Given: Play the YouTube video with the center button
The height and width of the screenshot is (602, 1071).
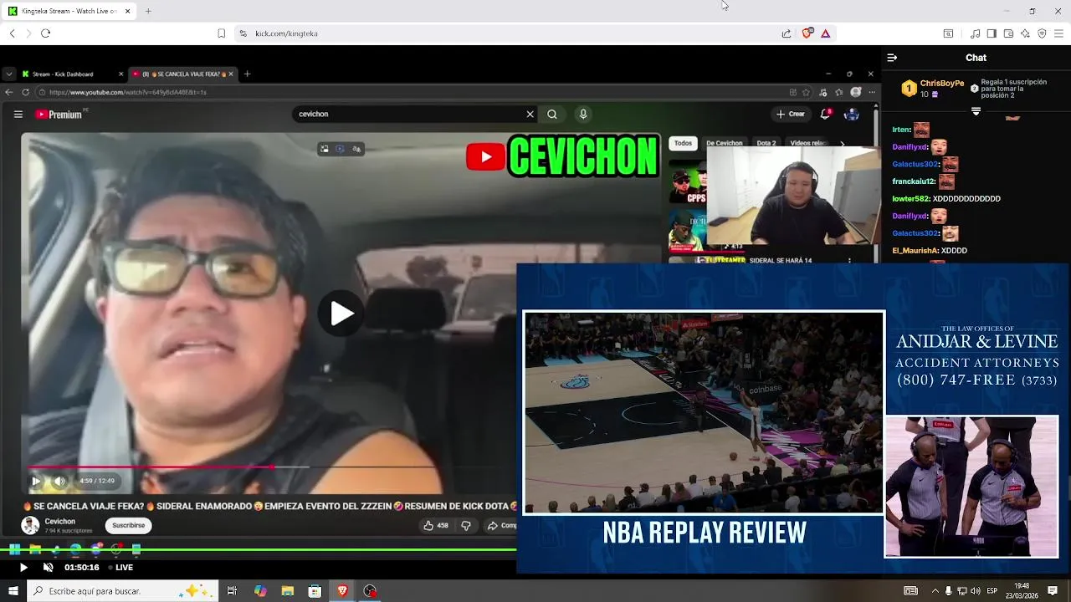Looking at the screenshot, I should (341, 314).
